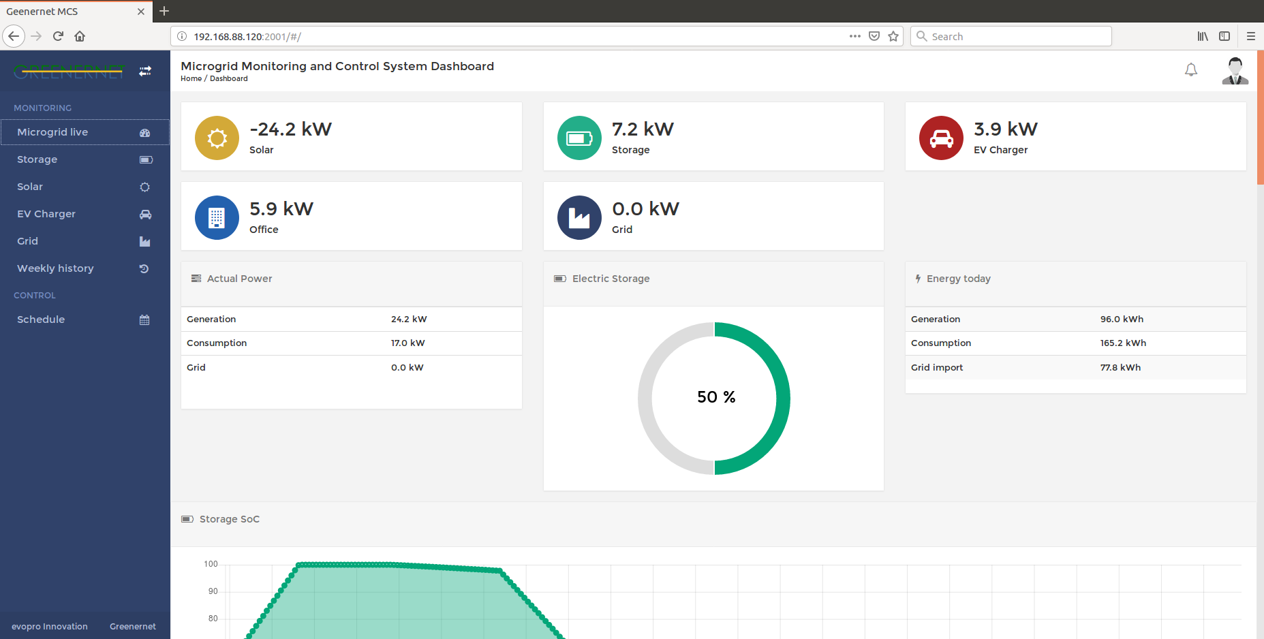Open the user profile avatar

click(1235, 71)
